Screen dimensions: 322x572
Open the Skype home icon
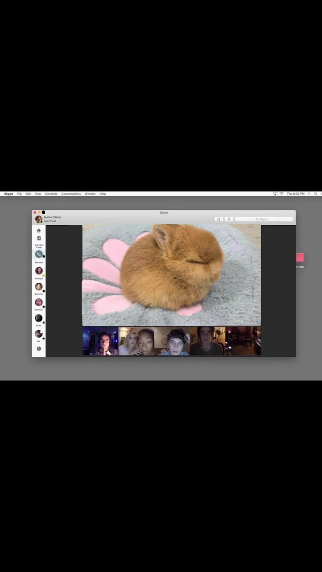tap(39, 230)
